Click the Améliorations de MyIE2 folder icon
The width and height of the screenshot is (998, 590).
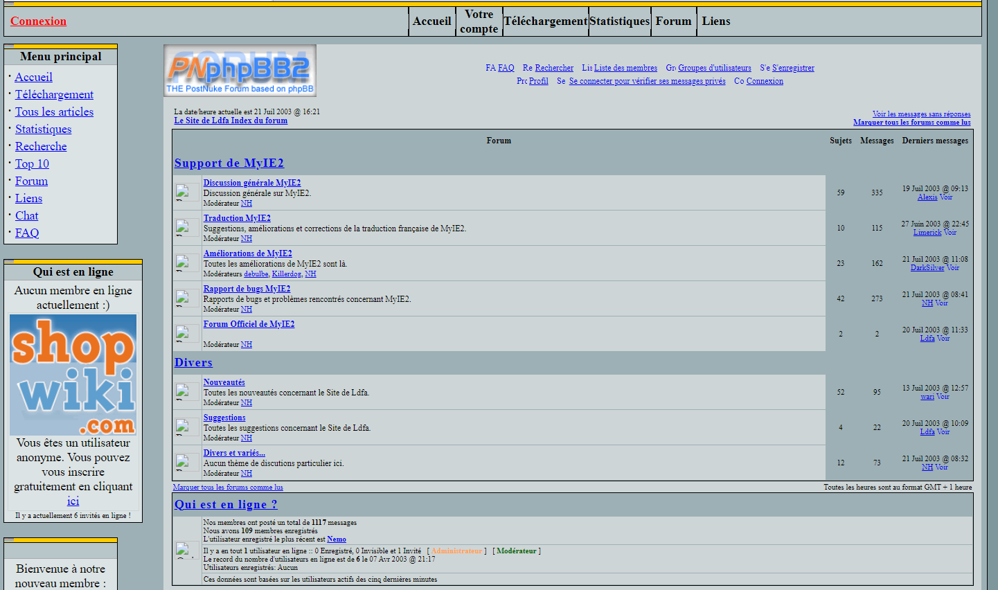tap(187, 263)
